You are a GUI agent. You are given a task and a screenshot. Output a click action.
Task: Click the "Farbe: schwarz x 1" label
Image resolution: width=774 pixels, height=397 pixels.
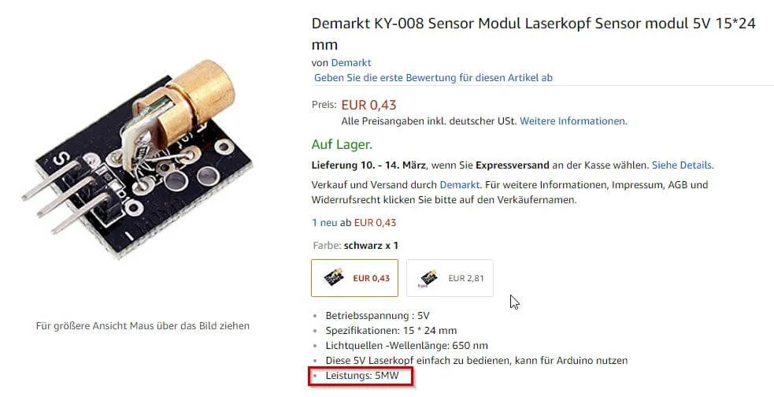[x=355, y=245]
